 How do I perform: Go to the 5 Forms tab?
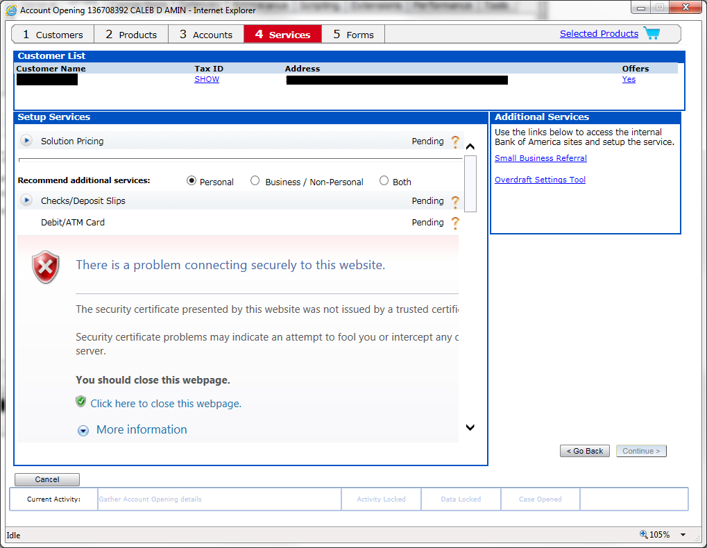coord(354,34)
